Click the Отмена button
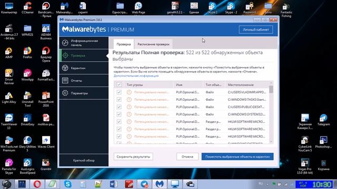 point(187,156)
